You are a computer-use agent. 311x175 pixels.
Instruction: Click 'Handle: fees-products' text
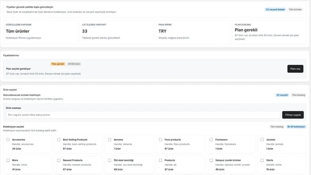(x=177, y=144)
